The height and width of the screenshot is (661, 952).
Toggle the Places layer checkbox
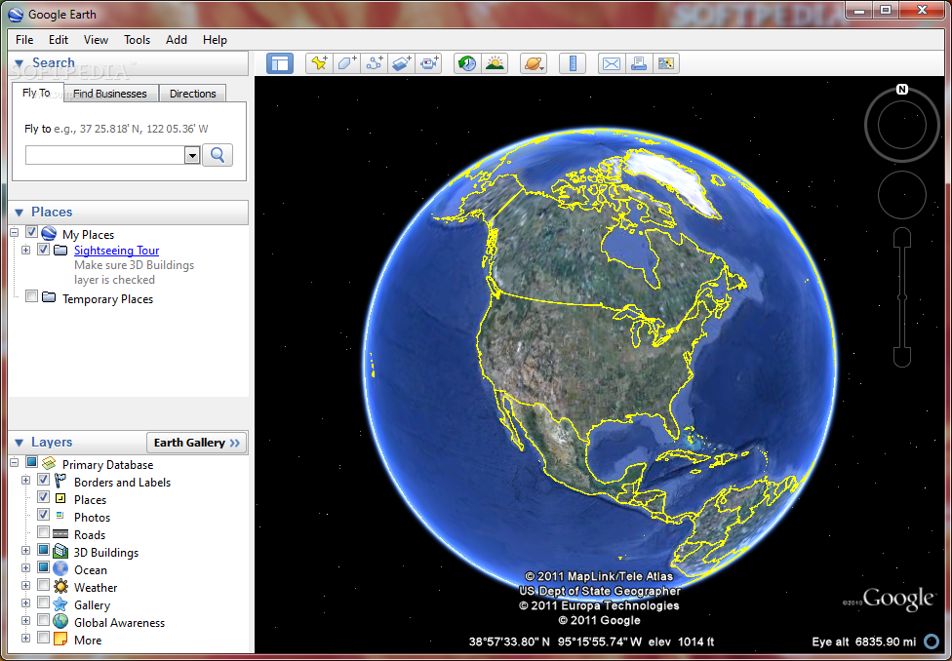43,497
